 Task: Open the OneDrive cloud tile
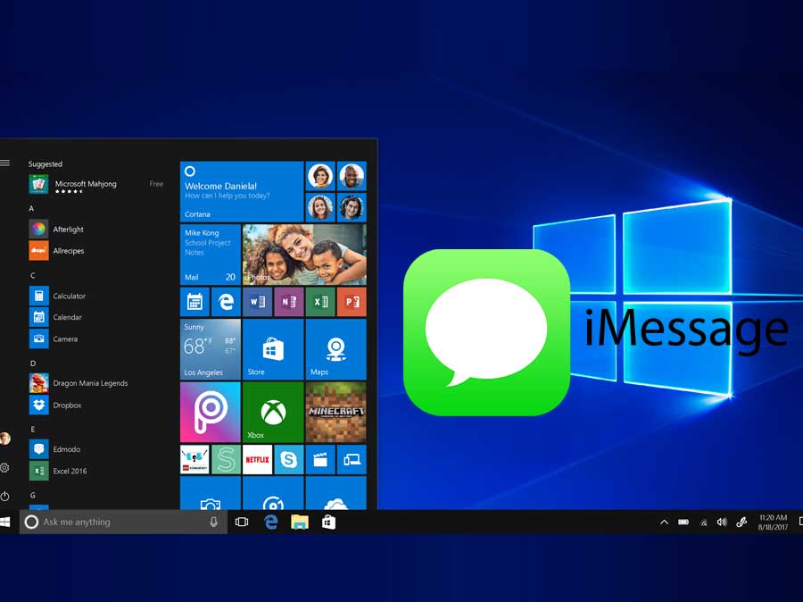(x=336, y=493)
